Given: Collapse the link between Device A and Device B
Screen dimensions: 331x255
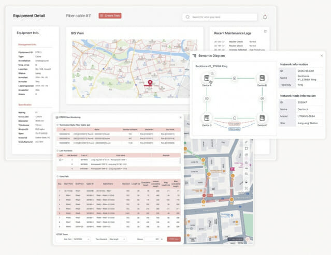Looking at the screenshot, I should (x=234, y=78).
